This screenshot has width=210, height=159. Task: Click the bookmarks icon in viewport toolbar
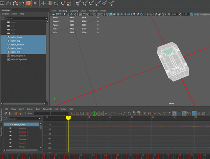point(64,14)
